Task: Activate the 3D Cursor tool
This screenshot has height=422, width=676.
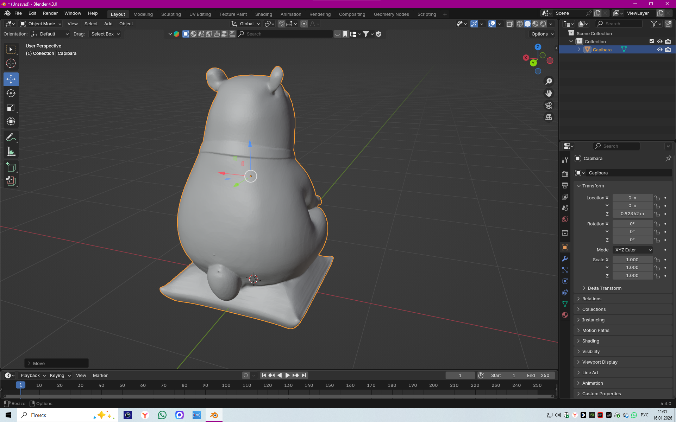Action: pyautogui.click(x=11, y=63)
